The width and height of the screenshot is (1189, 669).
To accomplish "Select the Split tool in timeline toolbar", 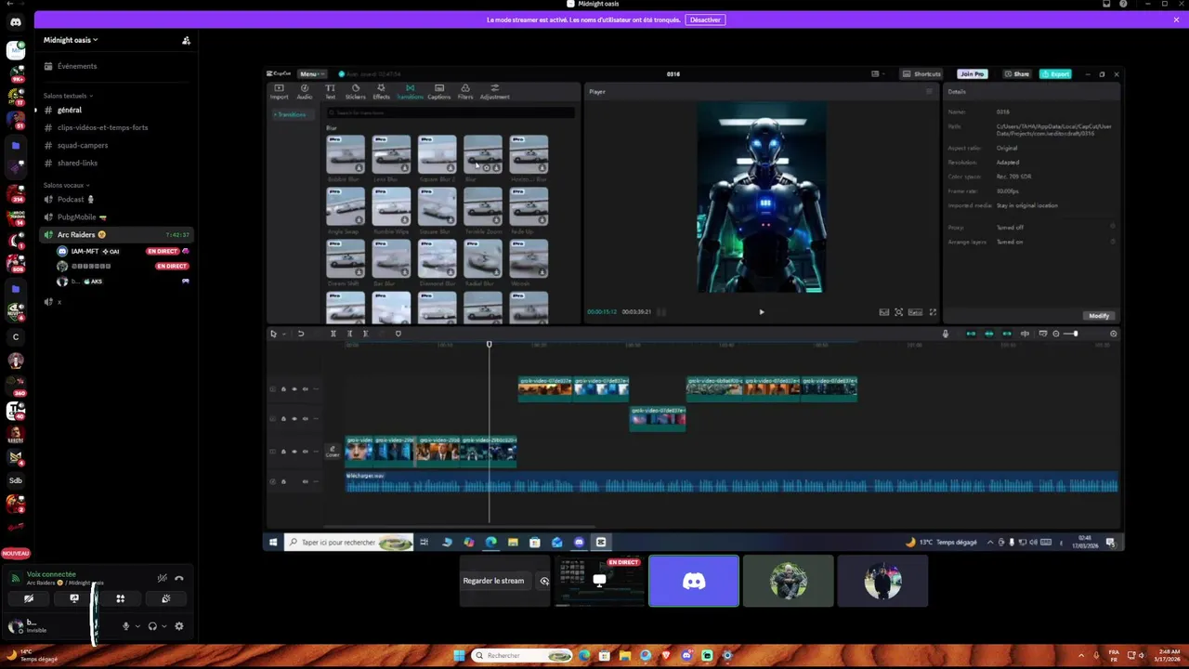I will 333,334.
